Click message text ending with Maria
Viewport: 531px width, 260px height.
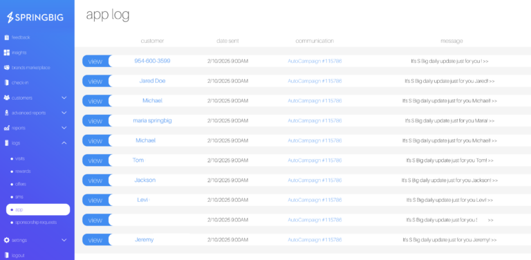tap(449, 121)
